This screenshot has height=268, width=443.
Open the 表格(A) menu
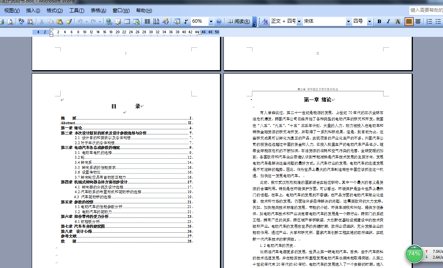click(x=98, y=11)
